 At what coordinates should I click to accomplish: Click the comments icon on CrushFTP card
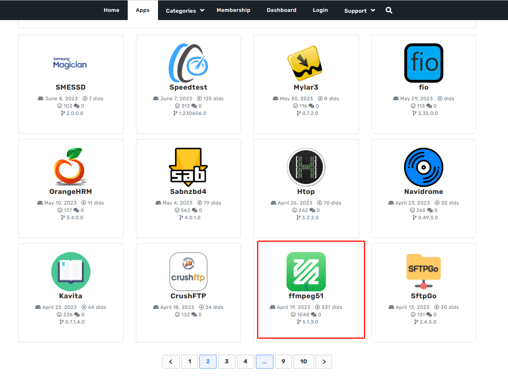(194, 315)
